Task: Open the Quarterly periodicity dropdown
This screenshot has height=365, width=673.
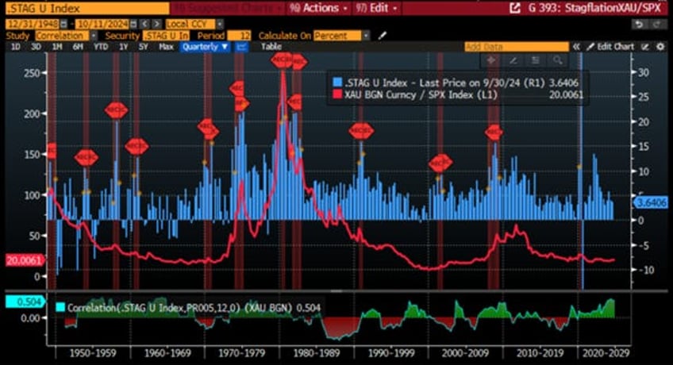Action: 206,47
